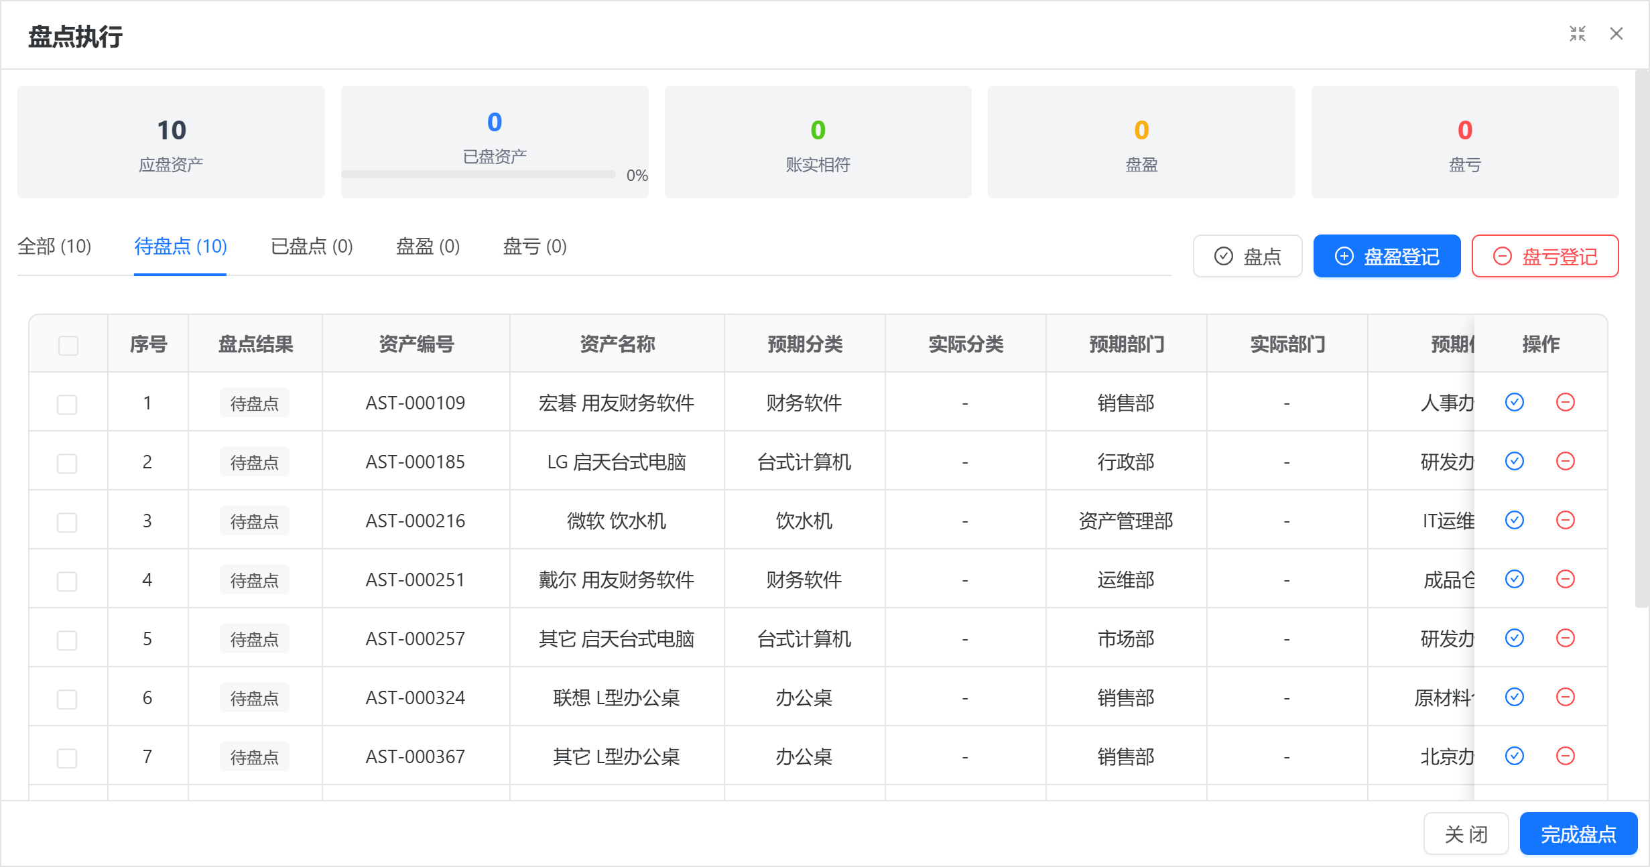Image resolution: width=1650 pixels, height=867 pixels.
Task: Click asset name 其它 启天台式电脑
Action: (x=617, y=639)
